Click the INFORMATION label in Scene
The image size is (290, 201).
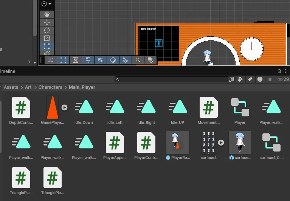[149, 29]
